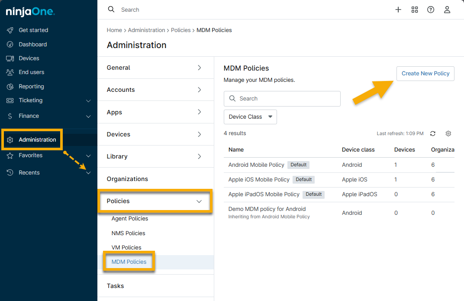Image resolution: width=464 pixels, height=301 pixels.
Task: Refresh the MDM Policies results list
Action: tap(433, 133)
